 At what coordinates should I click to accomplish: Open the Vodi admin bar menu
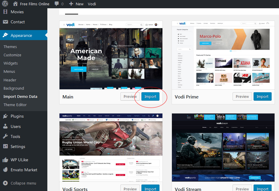coord(92,4)
